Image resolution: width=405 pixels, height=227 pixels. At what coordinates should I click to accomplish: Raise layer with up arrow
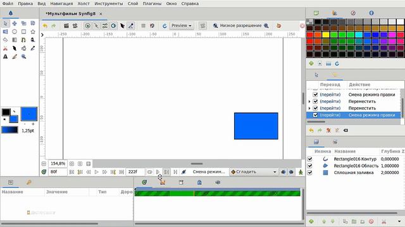(x=324, y=221)
